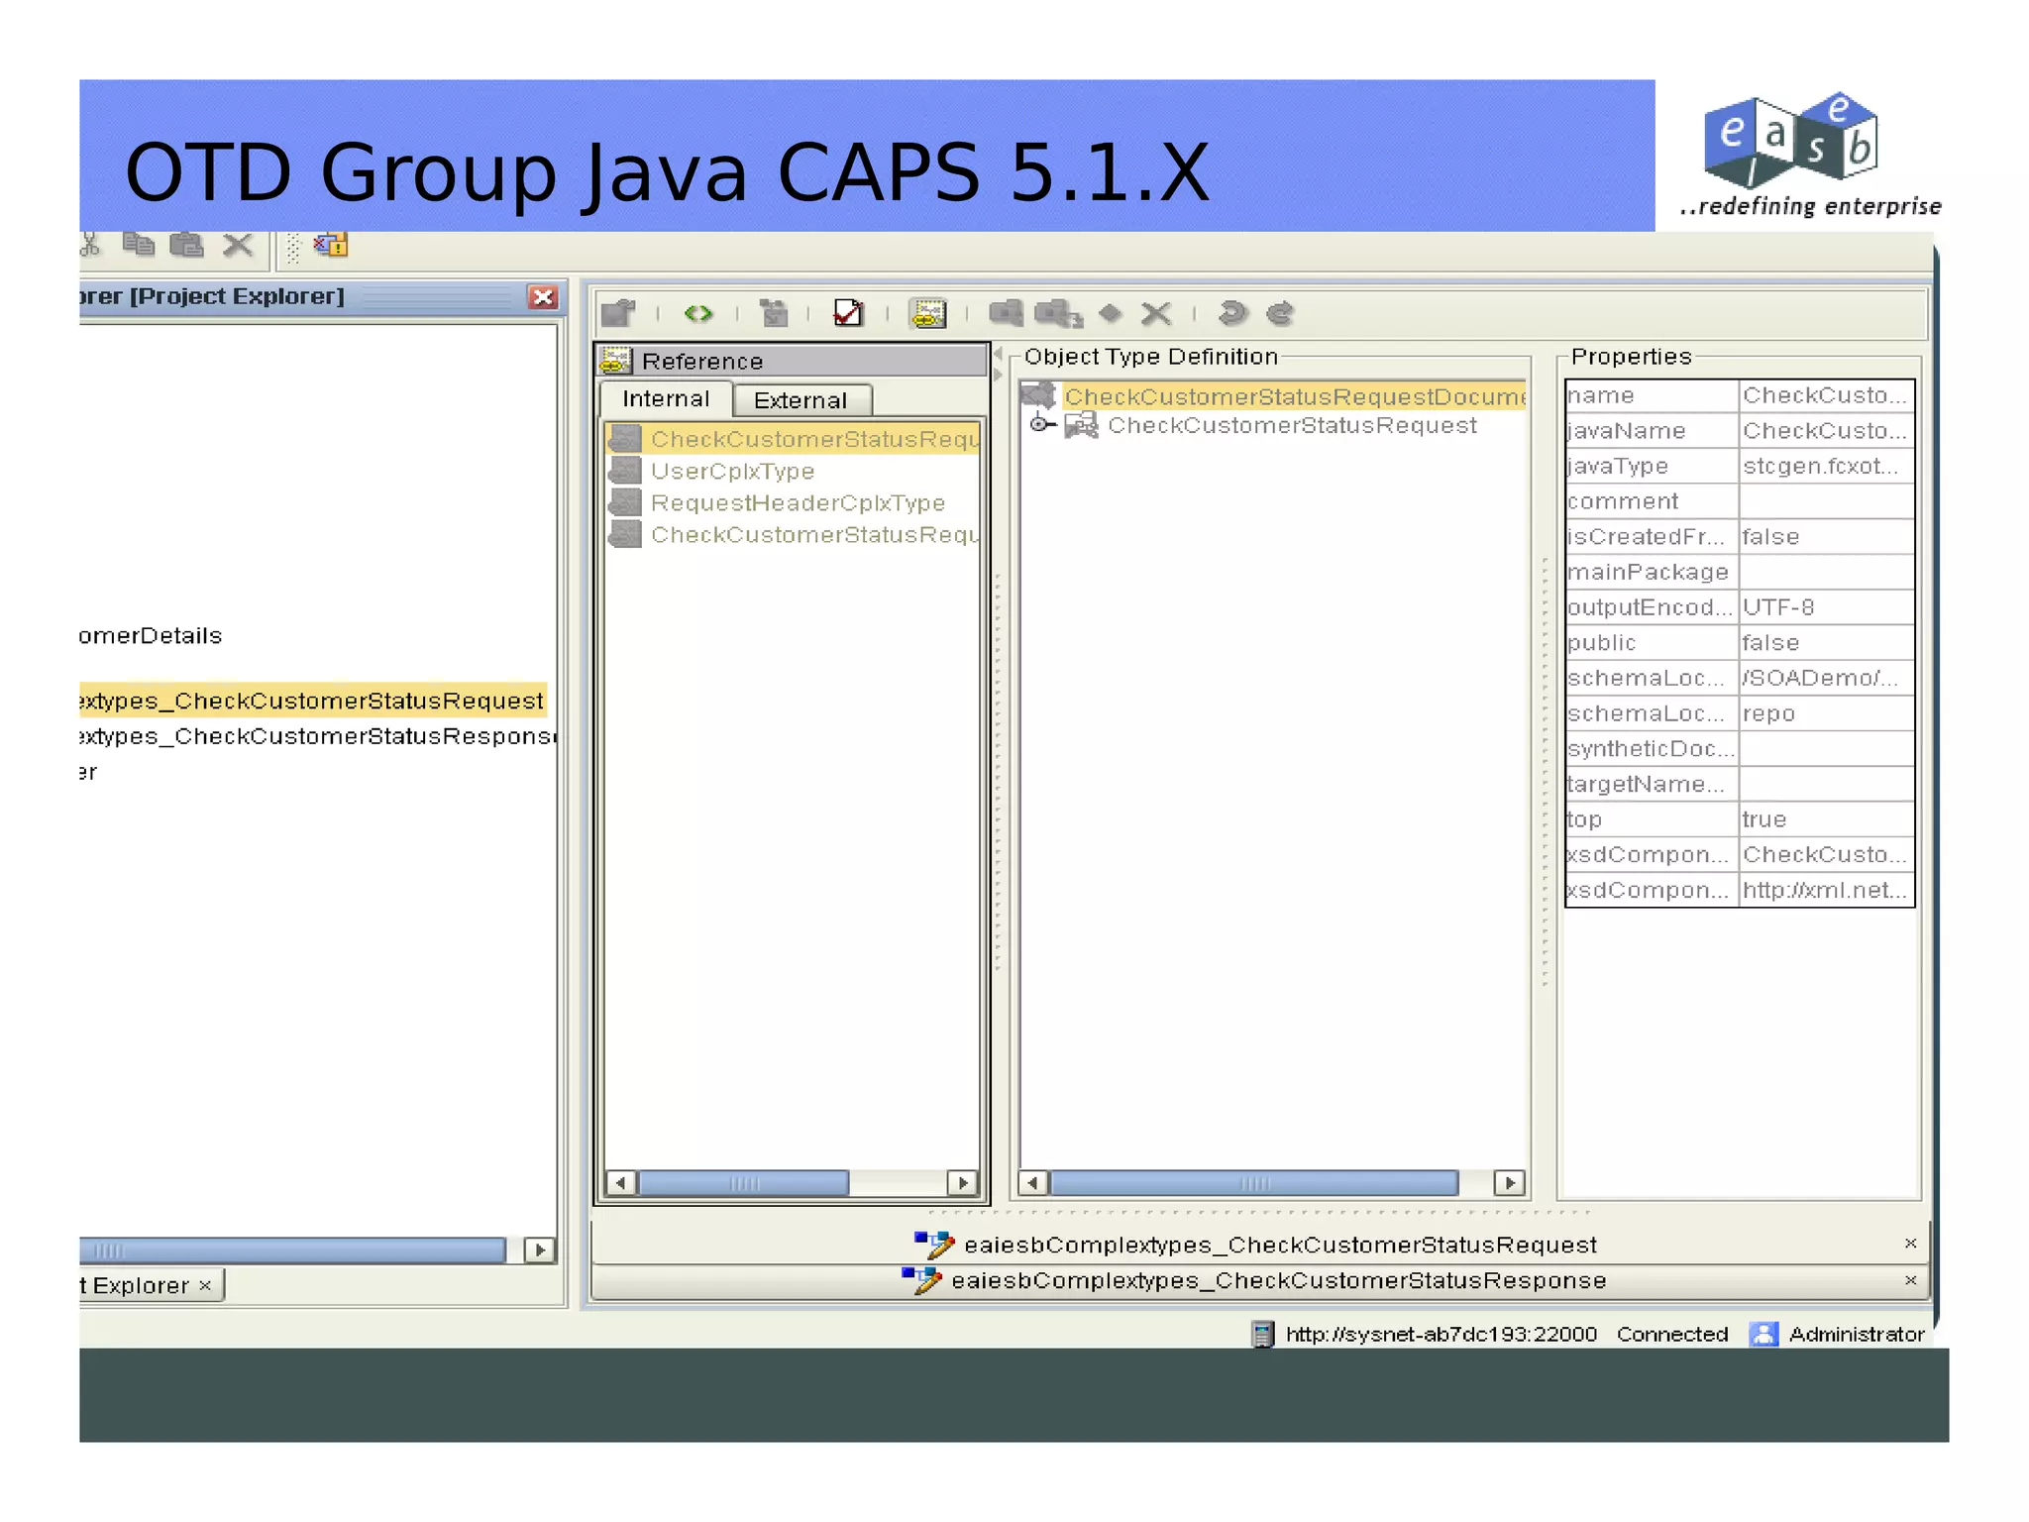Image resolution: width=2029 pixels, height=1522 pixels.
Task: Click the javaName property value cell
Action: [1826, 431]
